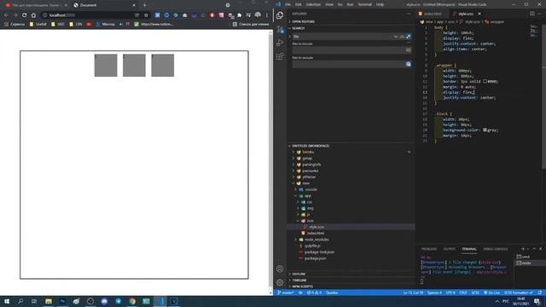Open Accounts icon in activity bar

coord(280,269)
